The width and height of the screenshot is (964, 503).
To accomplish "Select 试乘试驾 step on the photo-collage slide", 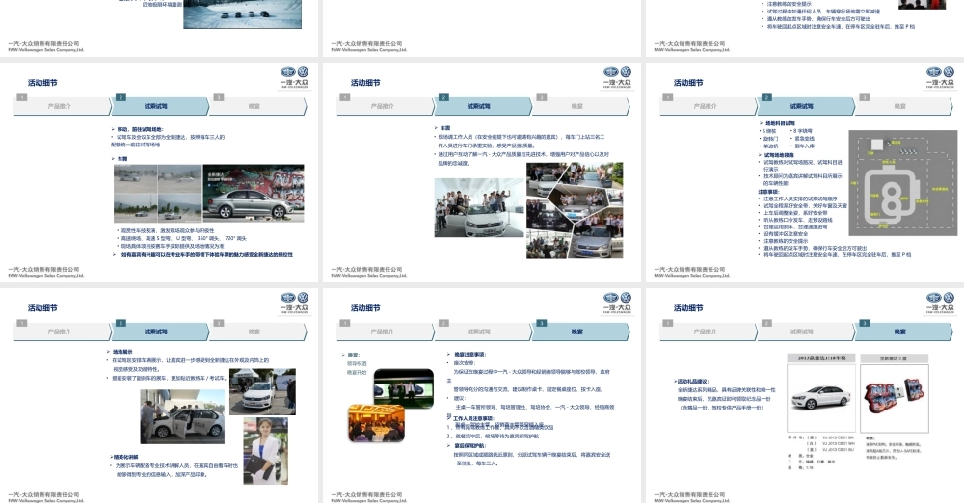I will click(x=483, y=106).
